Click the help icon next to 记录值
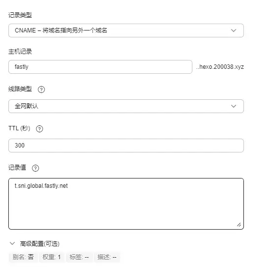 click(35, 168)
